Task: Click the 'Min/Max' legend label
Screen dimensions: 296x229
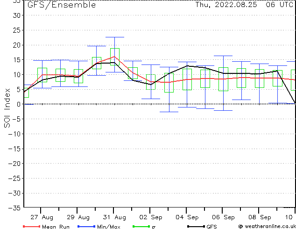Action: [x=108, y=227]
